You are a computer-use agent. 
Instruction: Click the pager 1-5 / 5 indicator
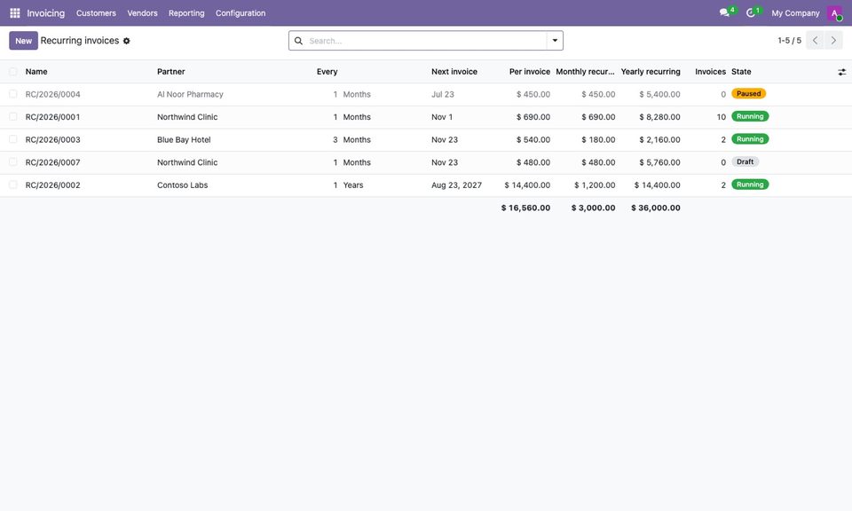coord(789,41)
